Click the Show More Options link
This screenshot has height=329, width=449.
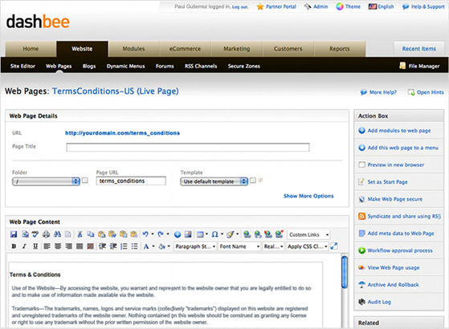pyautogui.click(x=308, y=196)
